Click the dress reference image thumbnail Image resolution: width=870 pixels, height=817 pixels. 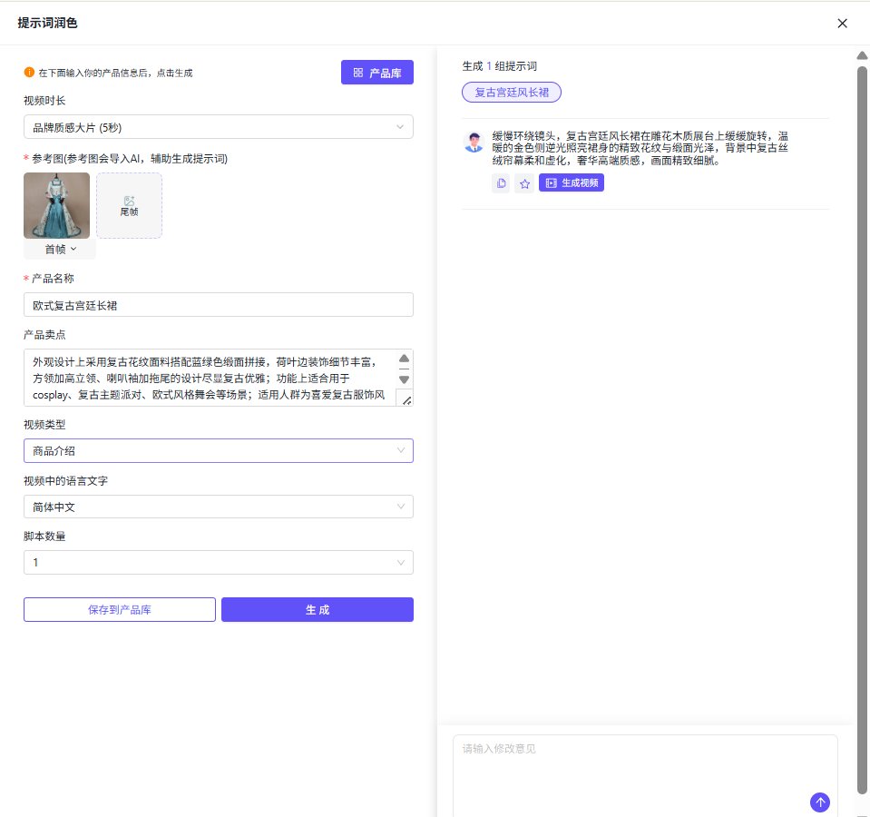click(56, 205)
